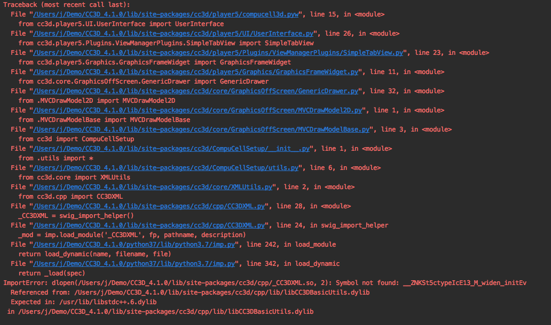Screen dimensions: 551x325
Task: Click 'line 6, in <module>' text
Action: 345,168
